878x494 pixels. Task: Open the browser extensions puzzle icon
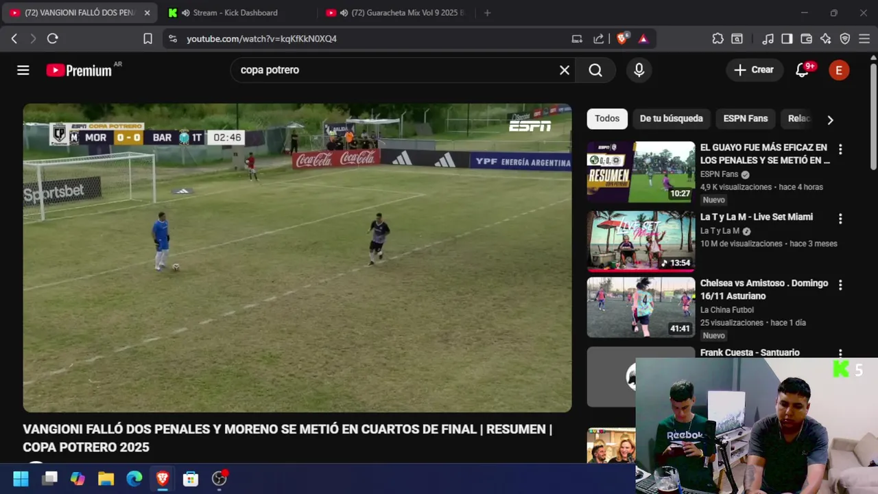[x=717, y=38]
